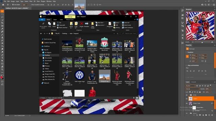Select the Eyedropper tool in Photoshop

(2, 29)
